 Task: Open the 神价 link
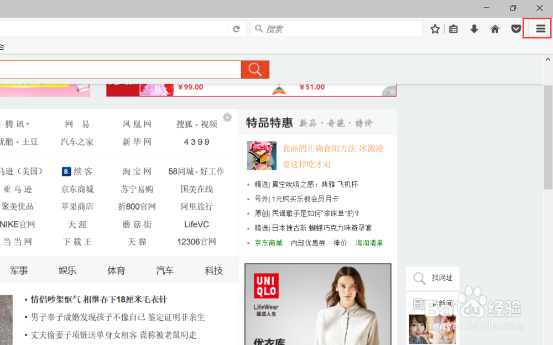coord(340,243)
